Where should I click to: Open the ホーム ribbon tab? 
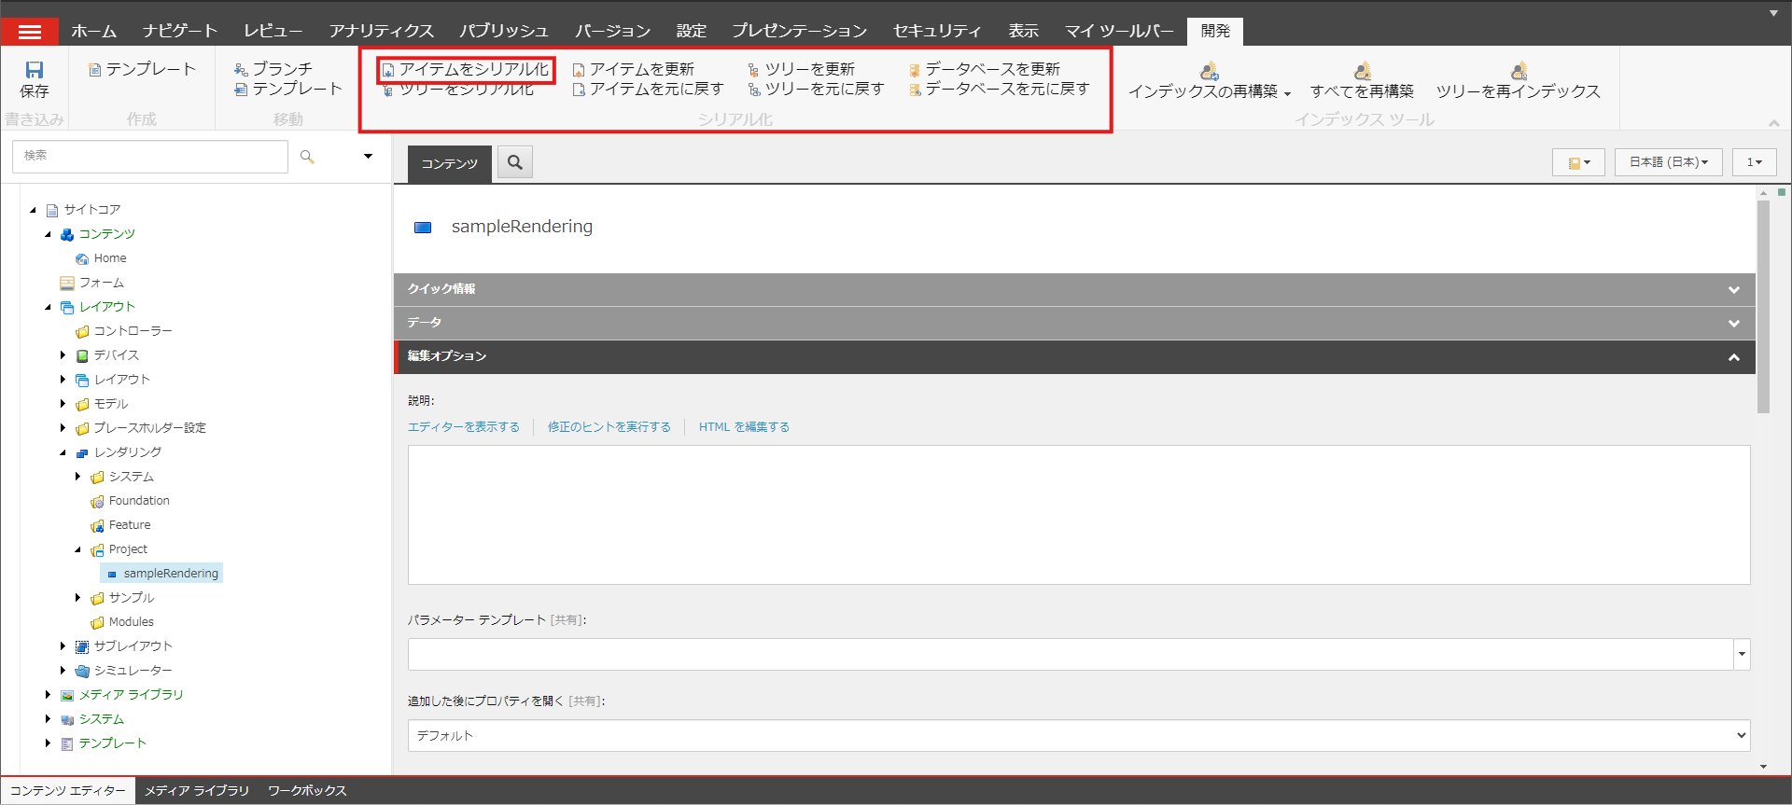click(93, 31)
